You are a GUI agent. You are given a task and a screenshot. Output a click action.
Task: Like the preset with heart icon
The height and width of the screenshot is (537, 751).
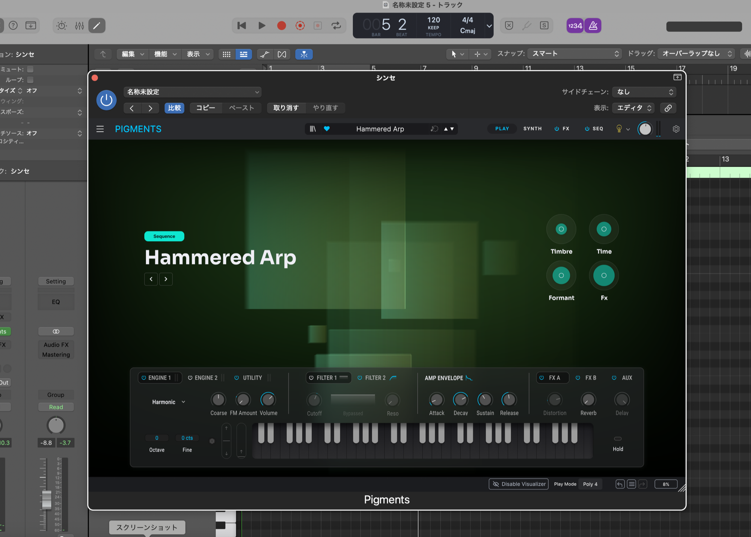[327, 129]
